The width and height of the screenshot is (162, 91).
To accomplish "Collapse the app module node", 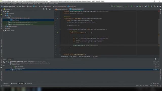I will point(3,12).
